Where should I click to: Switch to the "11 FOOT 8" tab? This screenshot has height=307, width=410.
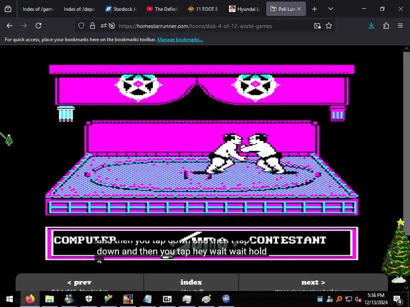[203, 9]
